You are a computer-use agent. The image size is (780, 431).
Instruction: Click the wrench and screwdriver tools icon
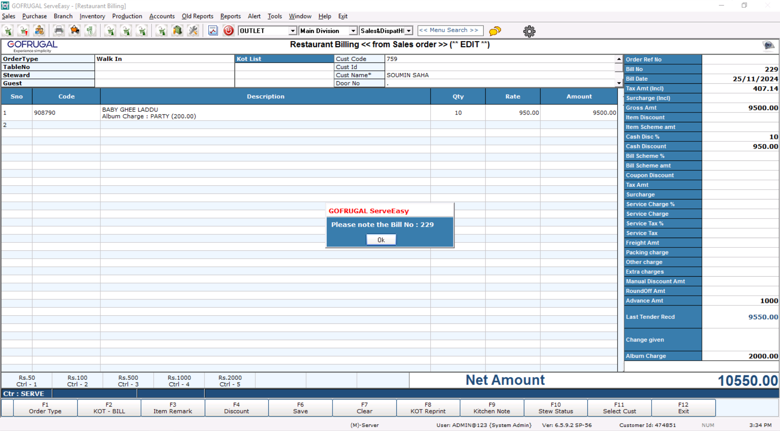coord(193,30)
